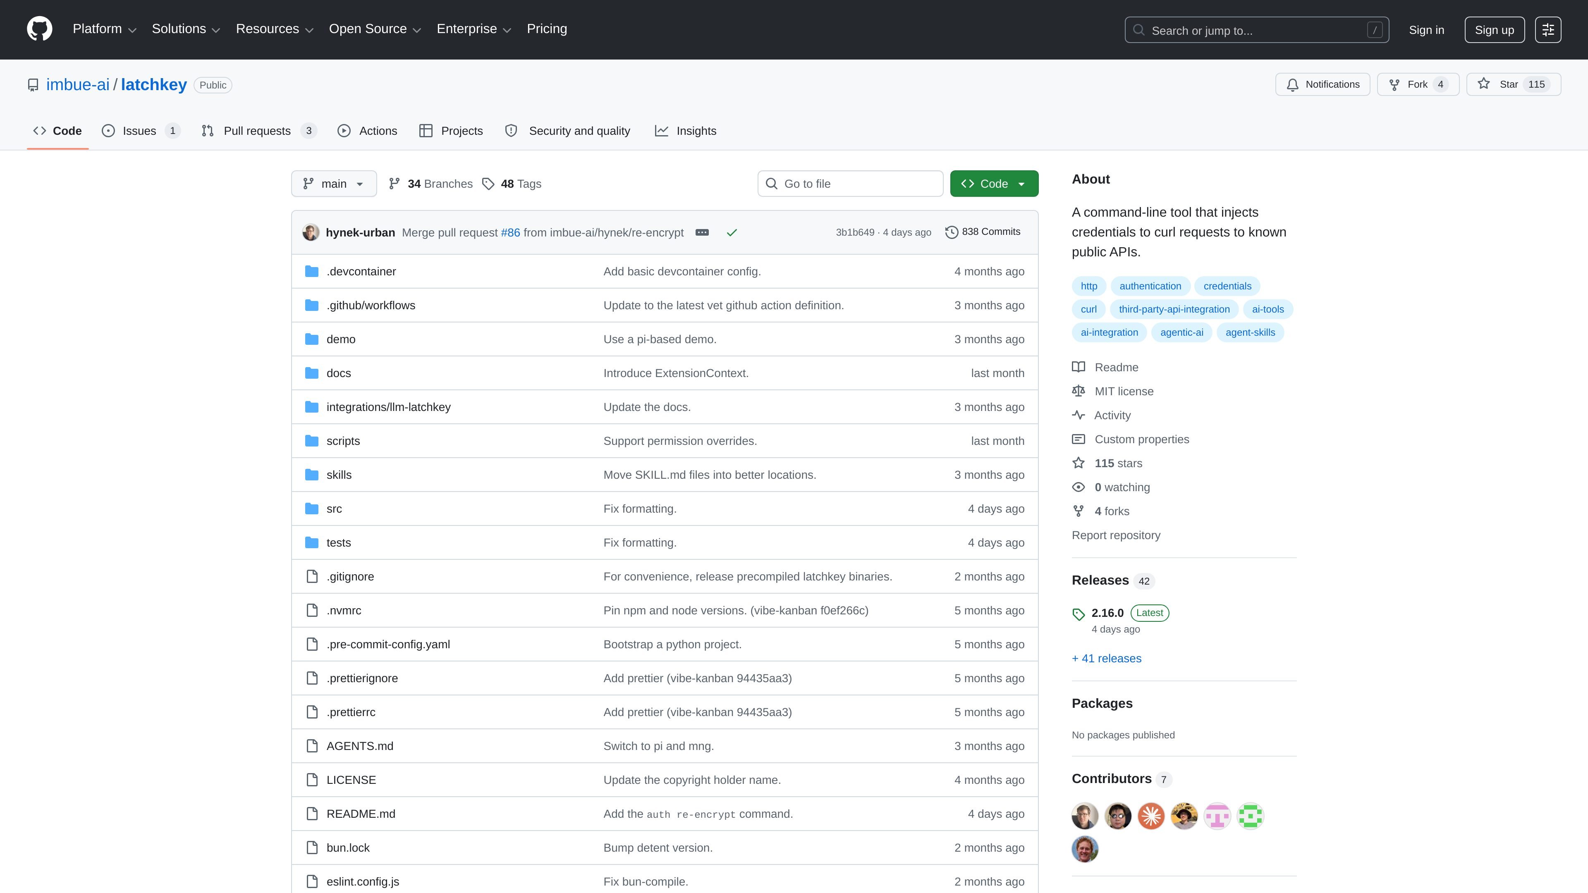Viewport: 1588px width, 893px height.
Task: Fork the latchkey repository
Action: point(1418,84)
